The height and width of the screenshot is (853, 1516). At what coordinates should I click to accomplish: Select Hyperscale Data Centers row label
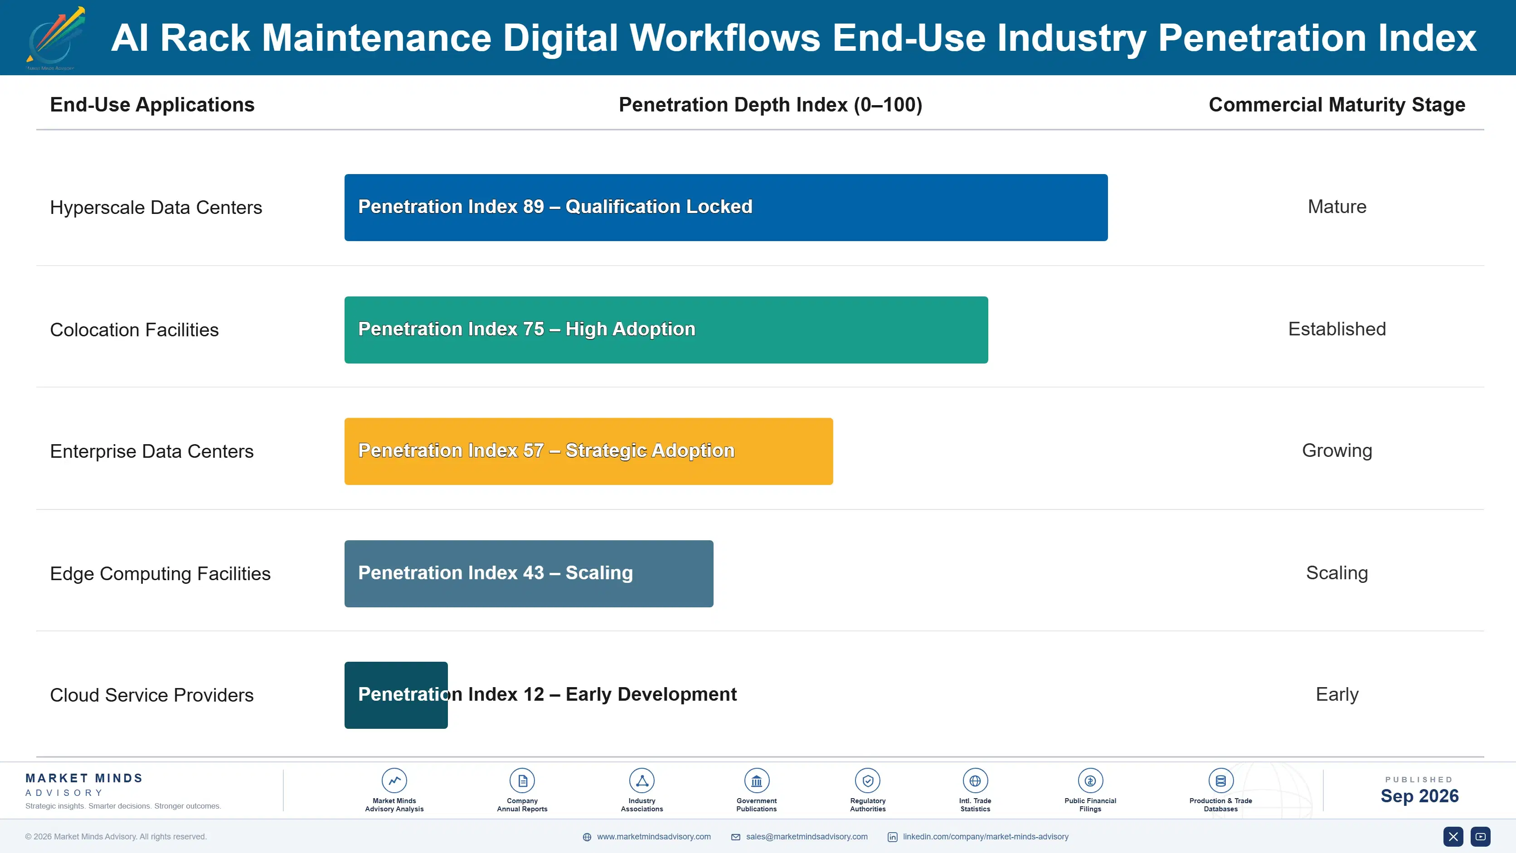tap(156, 207)
